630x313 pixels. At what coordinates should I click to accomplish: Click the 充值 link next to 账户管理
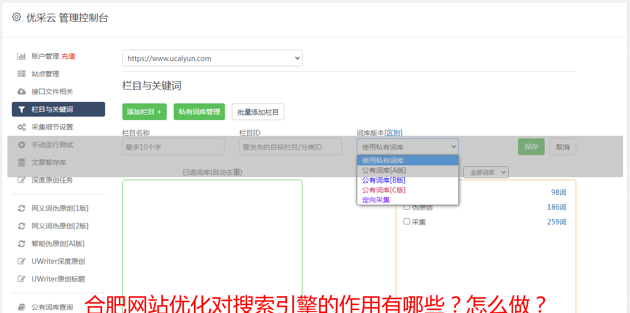point(68,56)
